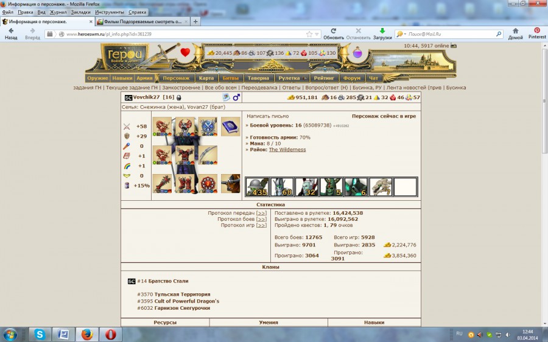Image resolution: width=548 pixels, height=342 pixels.
Task: Open Opera browser from the taskbar
Action: 110,335
